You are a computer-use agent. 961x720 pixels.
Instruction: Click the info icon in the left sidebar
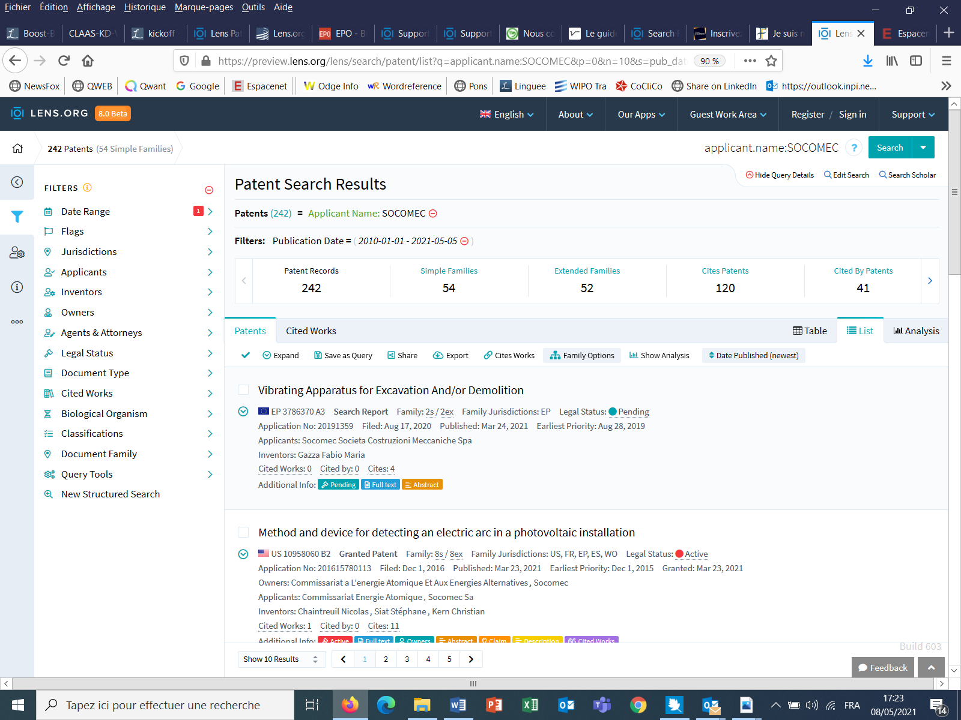pos(17,287)
